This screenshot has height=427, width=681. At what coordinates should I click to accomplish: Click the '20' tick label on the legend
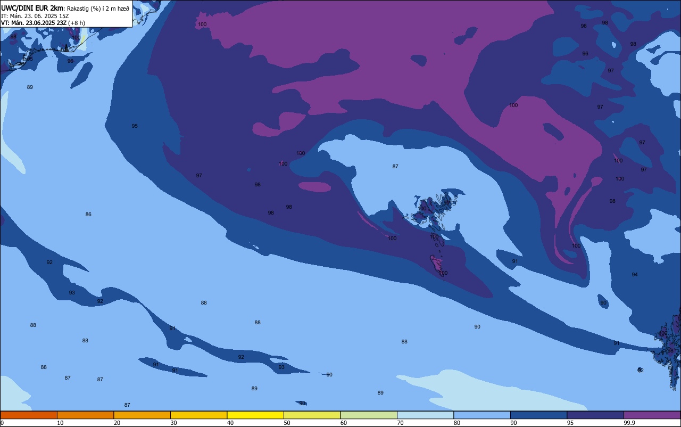click(x=117, y=423)
